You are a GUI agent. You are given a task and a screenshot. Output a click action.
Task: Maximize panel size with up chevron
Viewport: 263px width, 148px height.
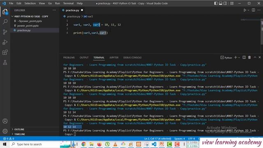[255, 58]
